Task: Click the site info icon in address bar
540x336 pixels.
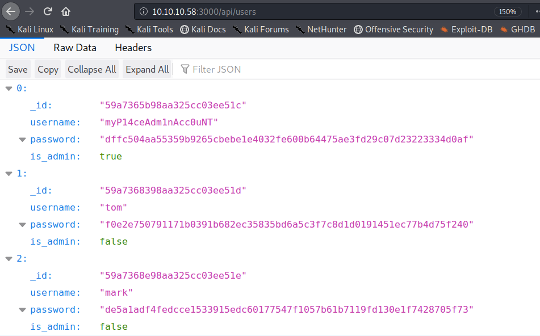Action: click(143, 11)
